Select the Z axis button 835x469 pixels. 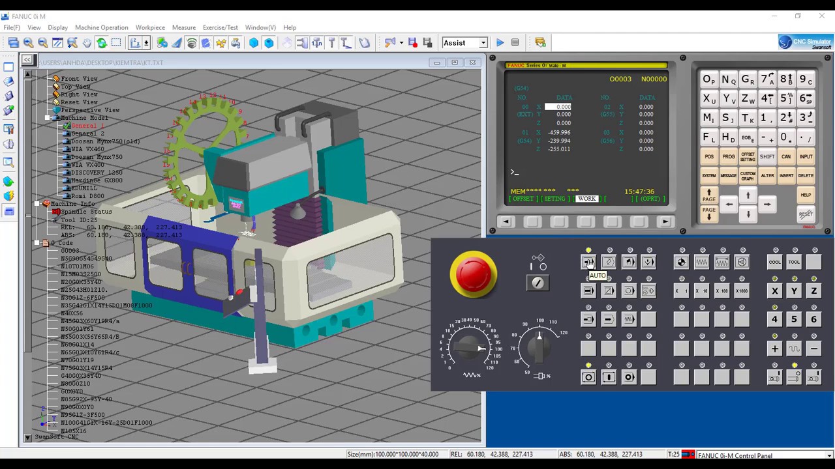coord(814,291)
